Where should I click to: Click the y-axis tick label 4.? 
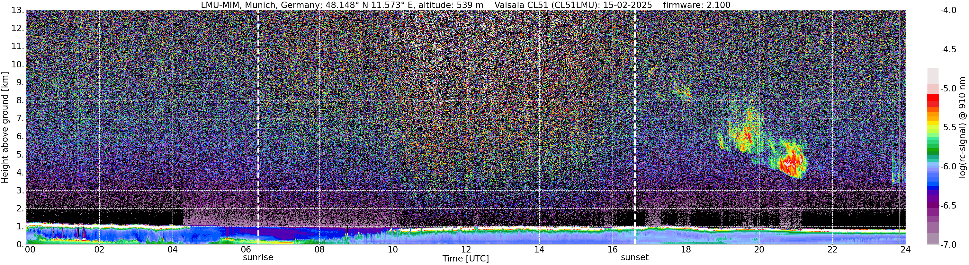coord(20,173)
